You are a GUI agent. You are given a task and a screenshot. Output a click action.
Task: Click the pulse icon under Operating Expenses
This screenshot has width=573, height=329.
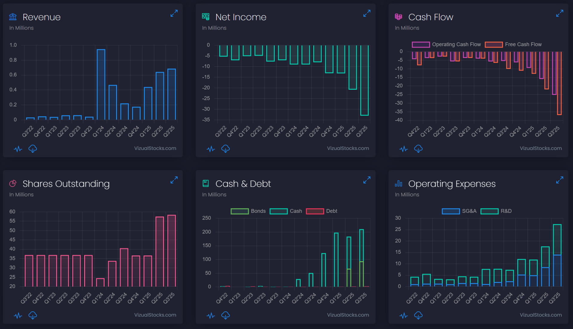coord(403,315)
